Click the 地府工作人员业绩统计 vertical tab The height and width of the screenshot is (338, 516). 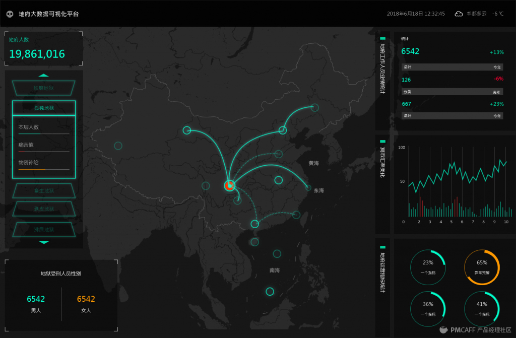pyautogui.click(x=382, y=68)
